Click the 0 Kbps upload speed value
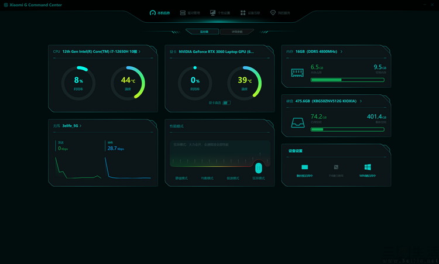The image size is (439, 264). pyautogui.click(x=63, y=148)
